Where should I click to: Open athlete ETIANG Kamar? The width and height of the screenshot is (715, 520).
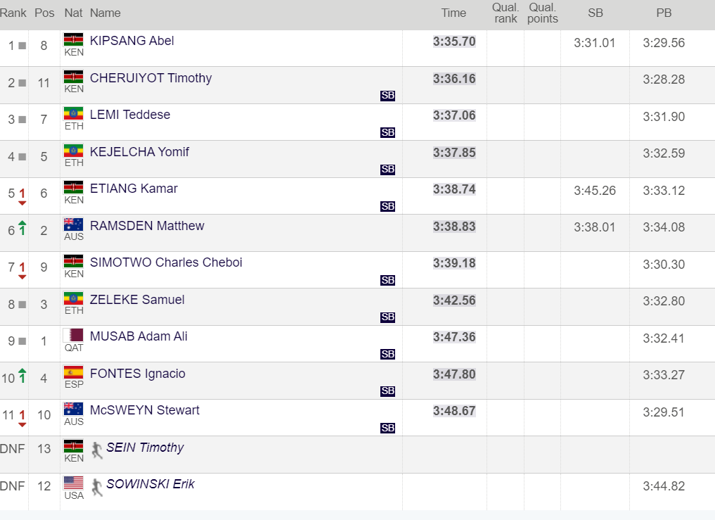(x=134, y=189)
